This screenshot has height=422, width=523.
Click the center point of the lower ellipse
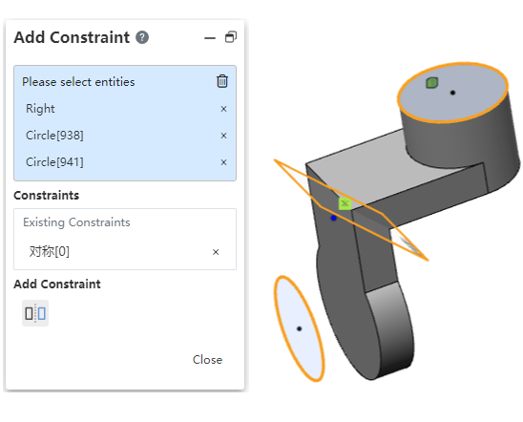[x=299, y=328]
